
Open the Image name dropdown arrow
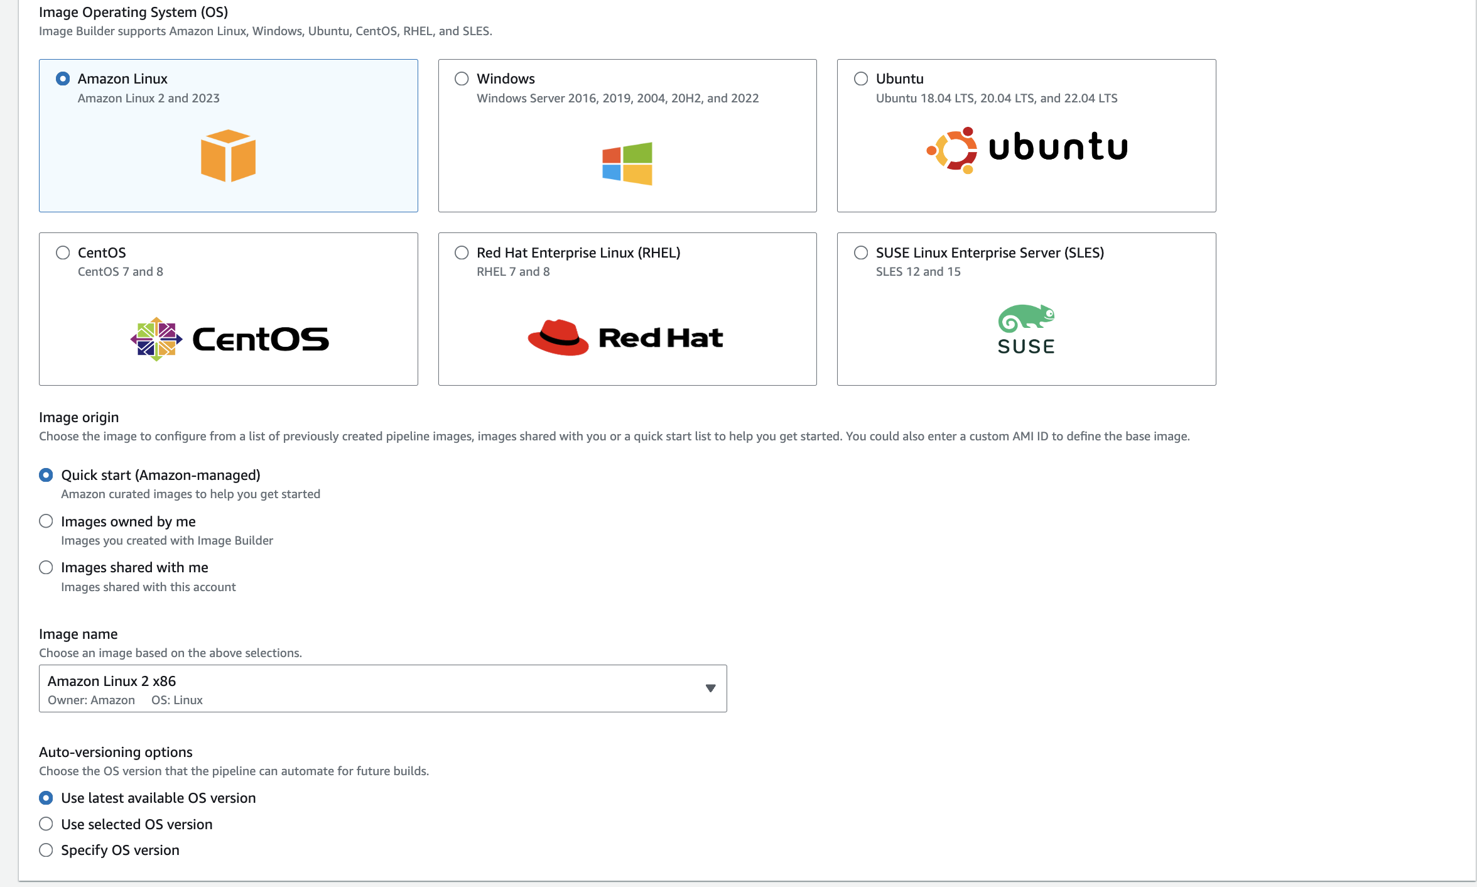[x=710, y=688]
